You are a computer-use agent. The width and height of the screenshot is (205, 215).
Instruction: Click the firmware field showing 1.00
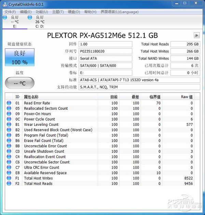pyautogui.click(x=105, y=44)
